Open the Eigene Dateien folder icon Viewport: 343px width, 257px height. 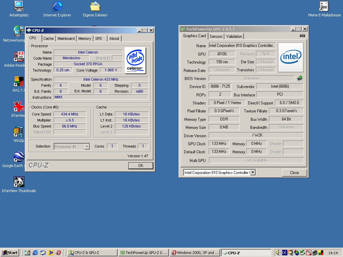pyautogui.click(x=95, y=6)
